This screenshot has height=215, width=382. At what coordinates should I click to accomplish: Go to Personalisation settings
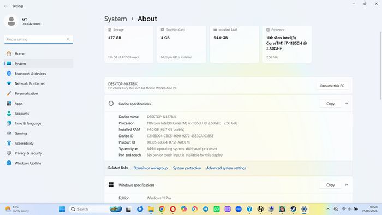point(39,93)
